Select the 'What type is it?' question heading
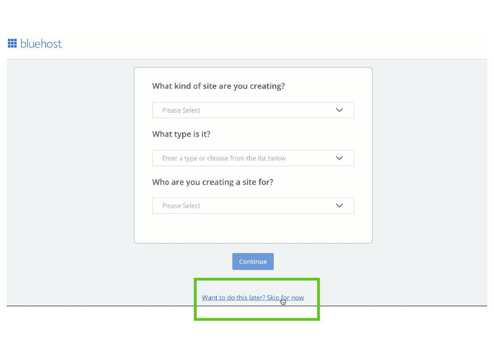The image size is (494, 339). 181,134
